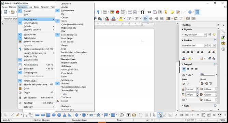Viewport: 228px width, 123px height.
Task: Adjust the zoom slider in status bar
Action: click(208, 120)
